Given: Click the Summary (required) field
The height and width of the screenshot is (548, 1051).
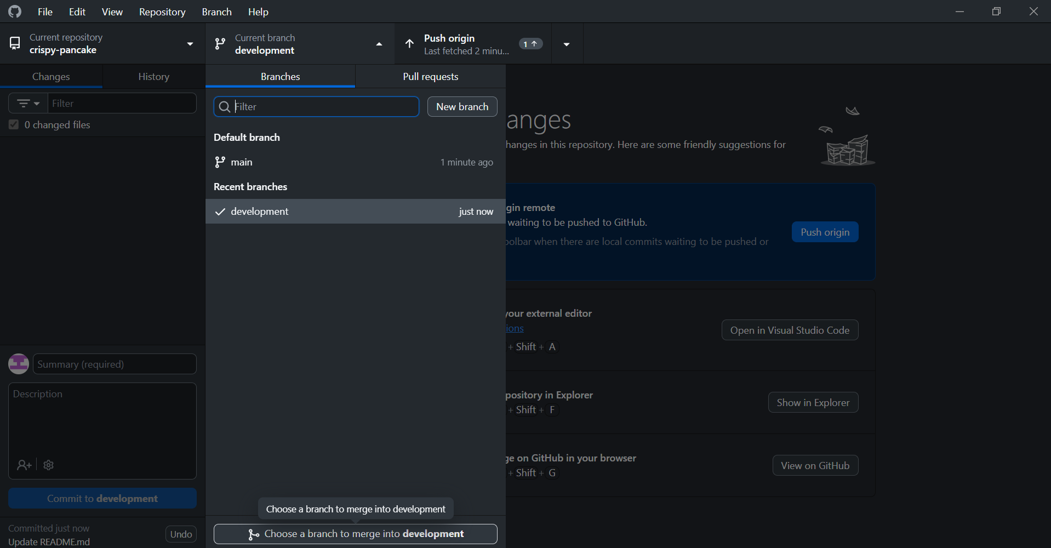Looking at the screenshot, I should click(x=115, y=364).
